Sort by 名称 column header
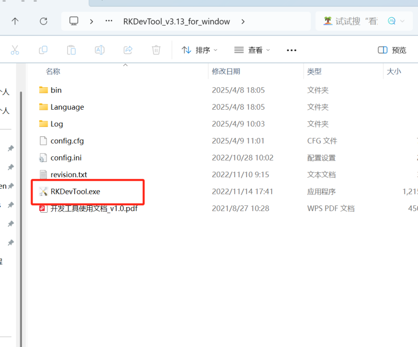 pos(53,72)
